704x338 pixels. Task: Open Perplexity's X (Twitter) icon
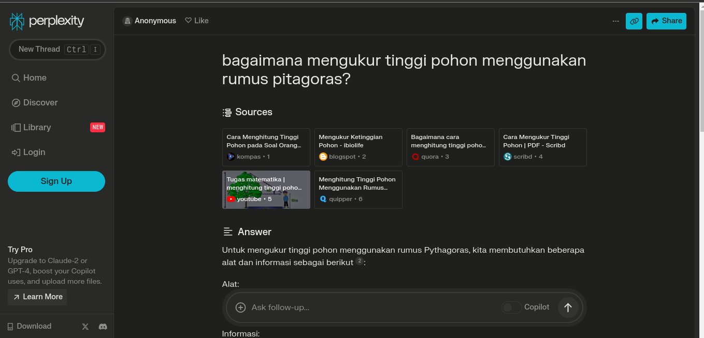point(85,326)
